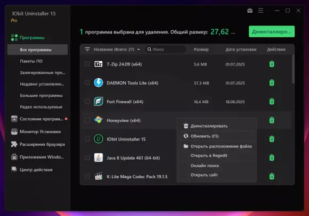This screenshot has width=309, height=216.
Task: Choose Деинсталлировать in context menu
Action: [217, 126]
